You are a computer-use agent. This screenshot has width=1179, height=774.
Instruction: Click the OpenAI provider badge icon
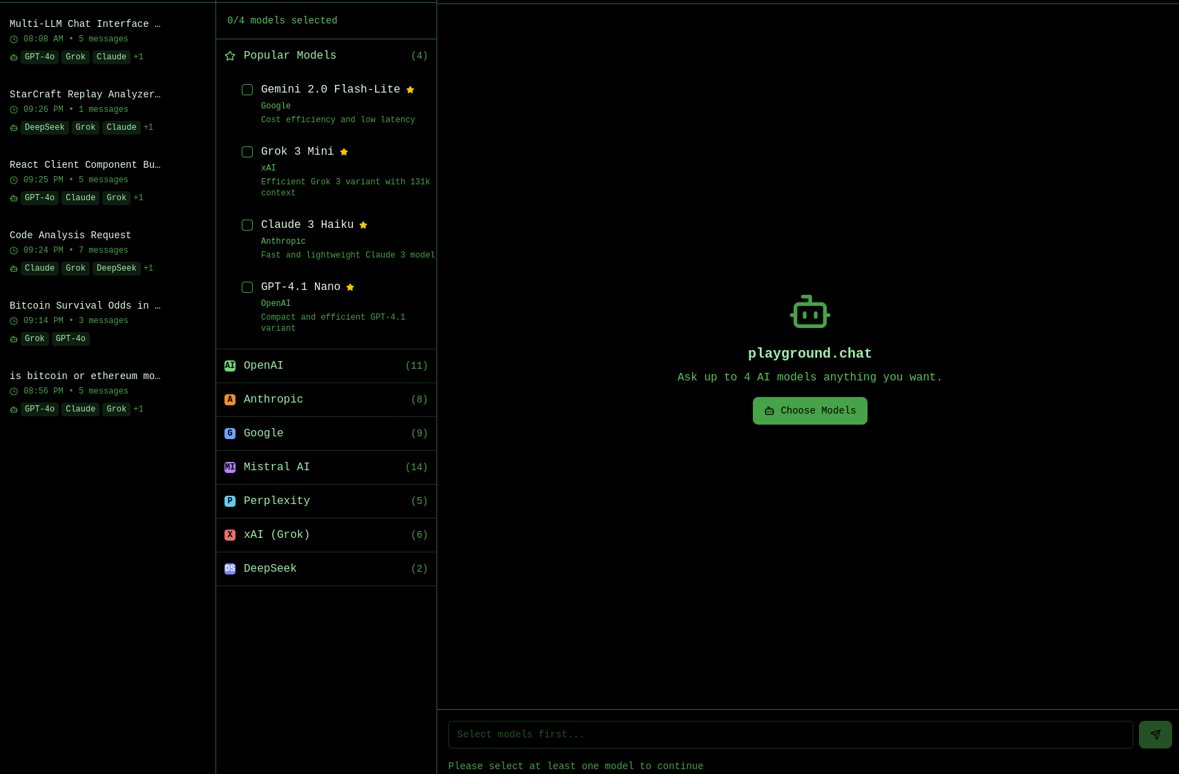click(x=230, y=366)
